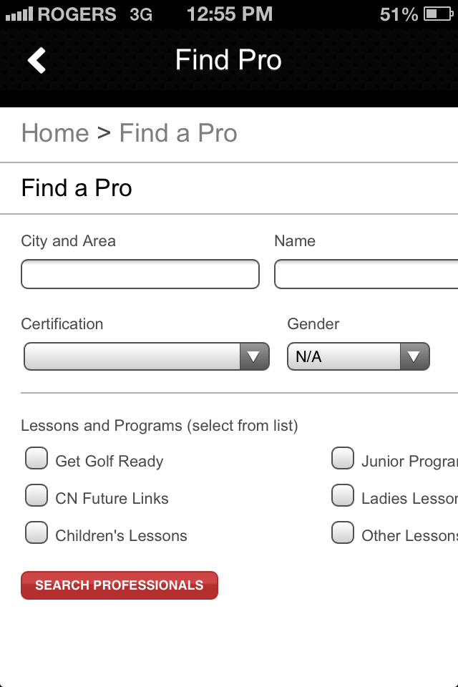Viewport: 458px width, 687px height.
Task: Click into the Name input field
Action: (366, 275)
